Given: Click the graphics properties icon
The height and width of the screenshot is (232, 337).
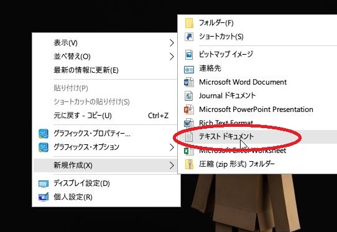Looking at the screenshot, I should 44,134.
